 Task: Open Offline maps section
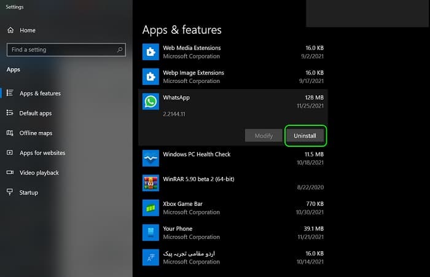coord(36,133)
